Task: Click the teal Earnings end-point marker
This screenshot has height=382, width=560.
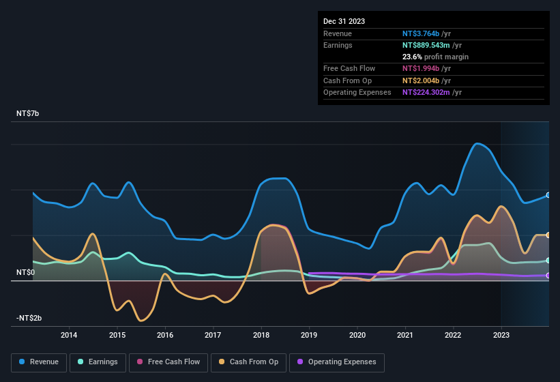Action: tap(548, 261)
